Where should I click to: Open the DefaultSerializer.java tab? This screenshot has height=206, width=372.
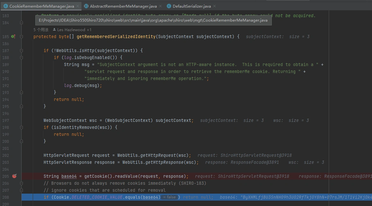192,6
